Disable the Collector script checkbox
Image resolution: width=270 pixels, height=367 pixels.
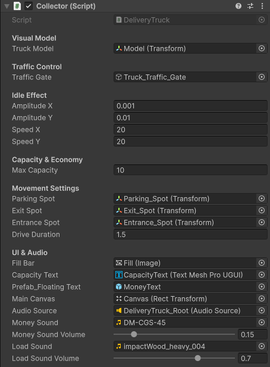point(29,6)
